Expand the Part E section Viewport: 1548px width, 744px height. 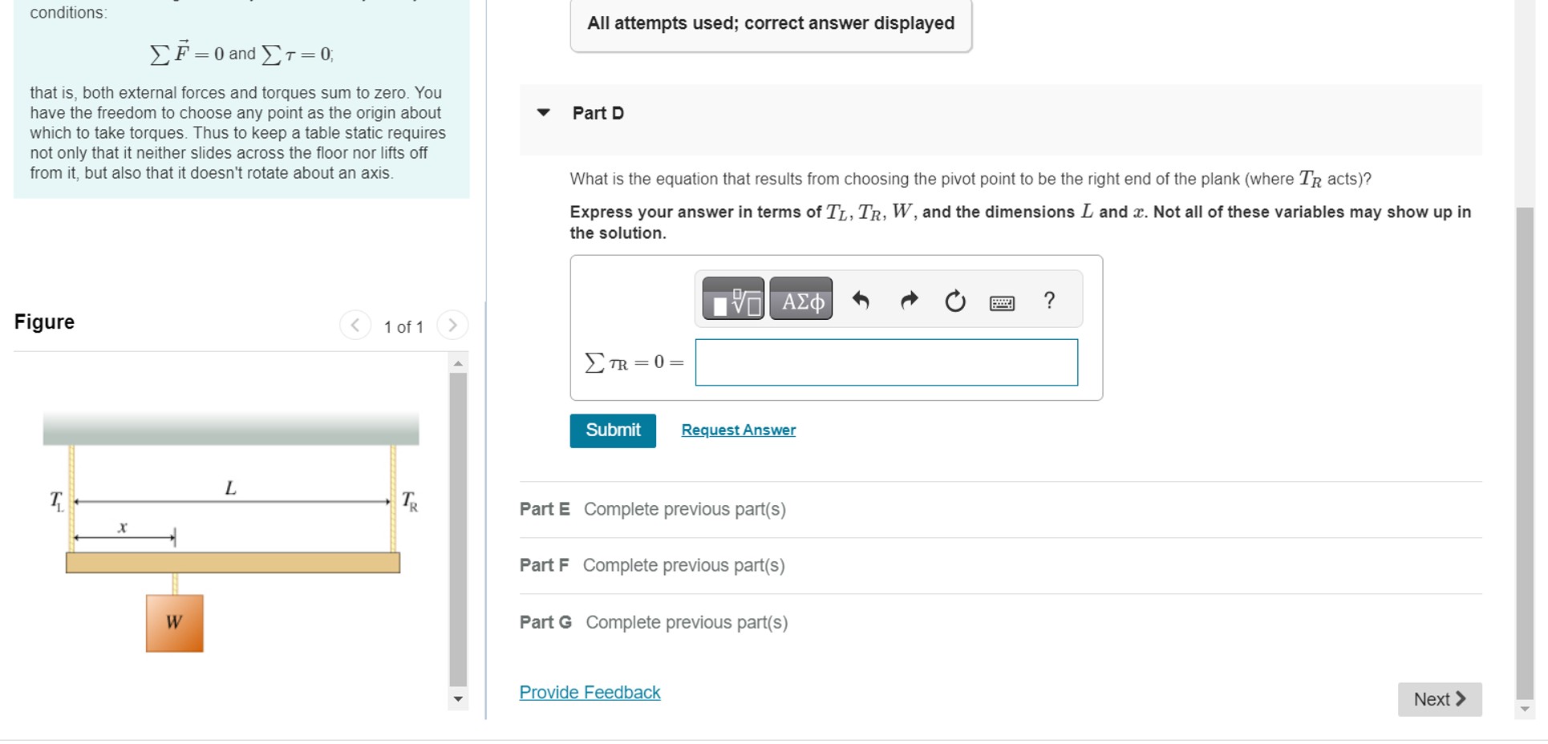(x=544, y=508)
